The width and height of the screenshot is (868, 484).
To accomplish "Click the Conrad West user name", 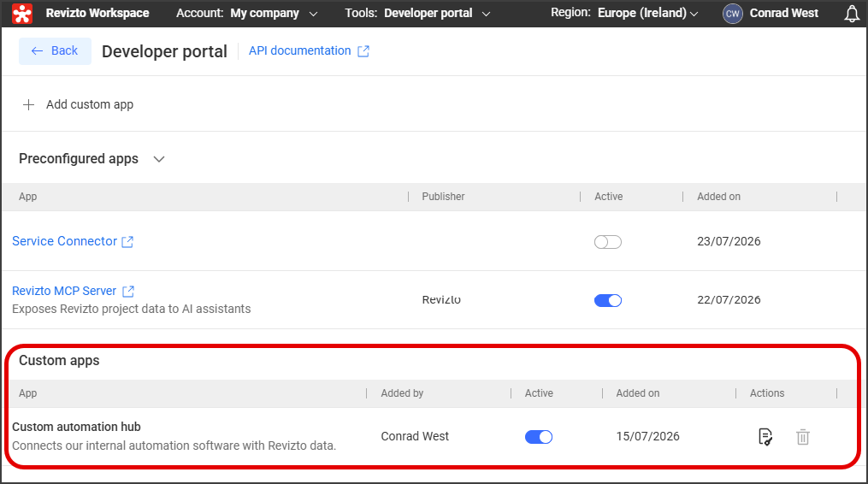I will coord(784,14).
